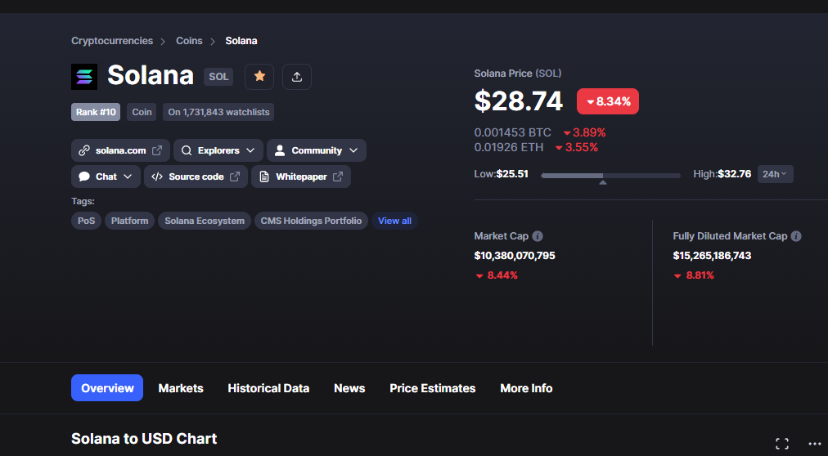828x456 pixels.
Task: Open the Source code link
Action: coord(196,177)
